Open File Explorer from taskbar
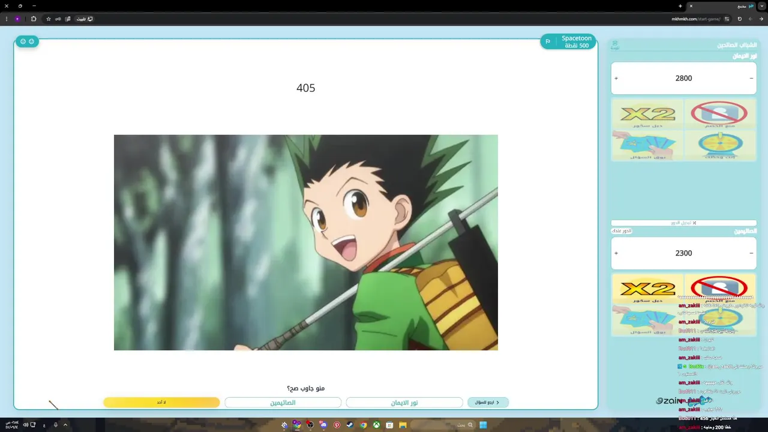 403,425
